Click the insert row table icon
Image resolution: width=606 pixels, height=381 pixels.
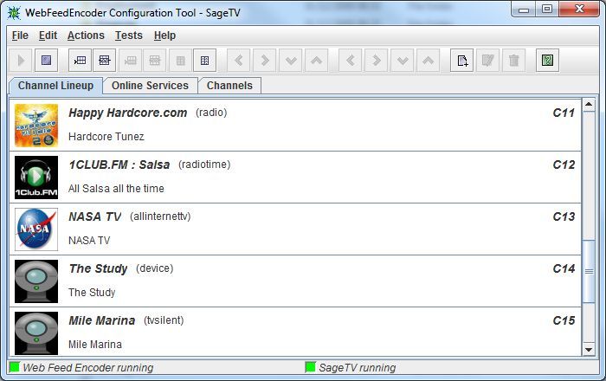(x=80, y=61)
